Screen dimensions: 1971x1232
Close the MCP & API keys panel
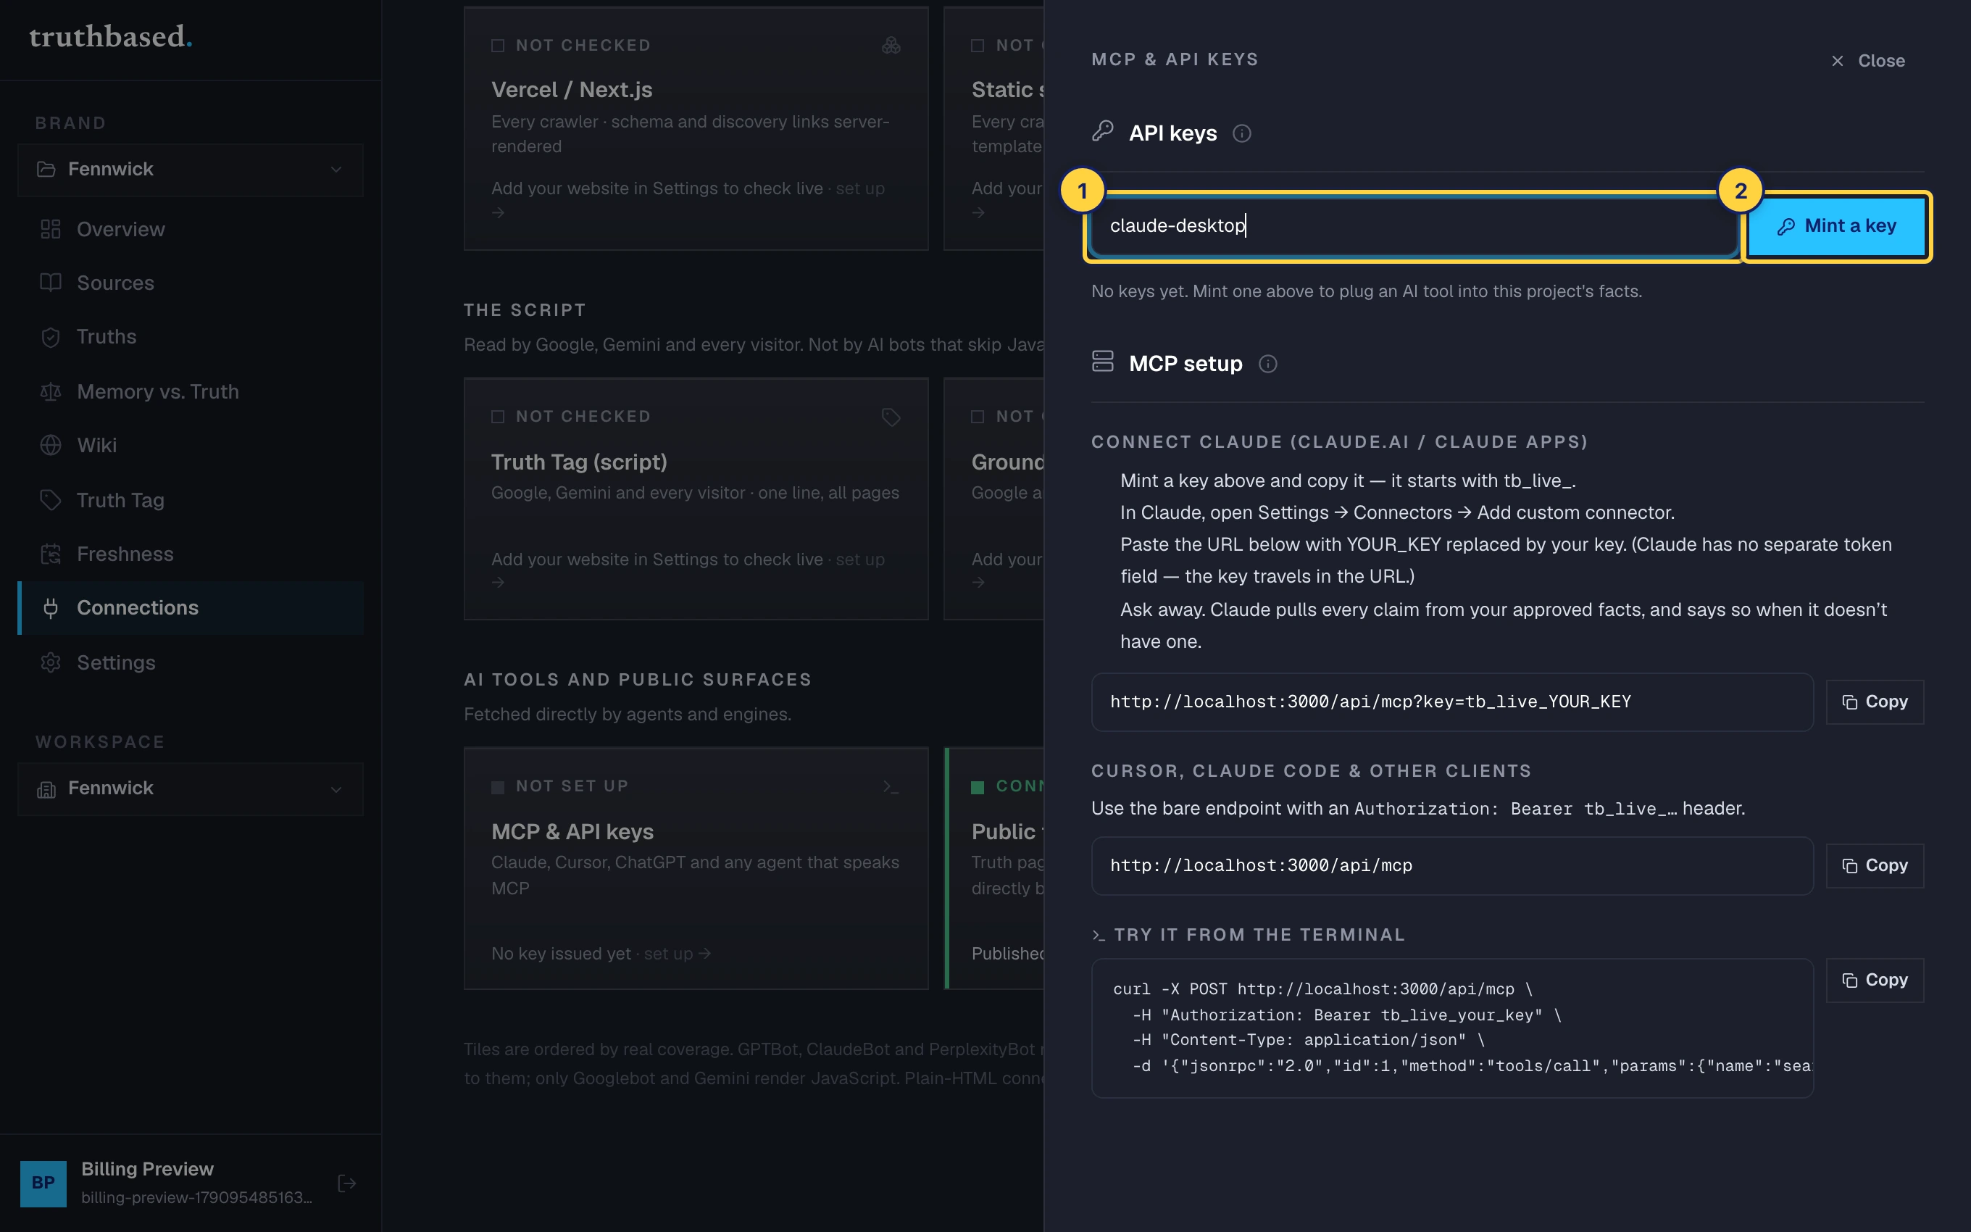[1867, 61]
